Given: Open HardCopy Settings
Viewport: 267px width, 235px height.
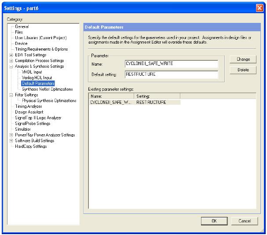Looking at the screenshot, I should [31, 147].
